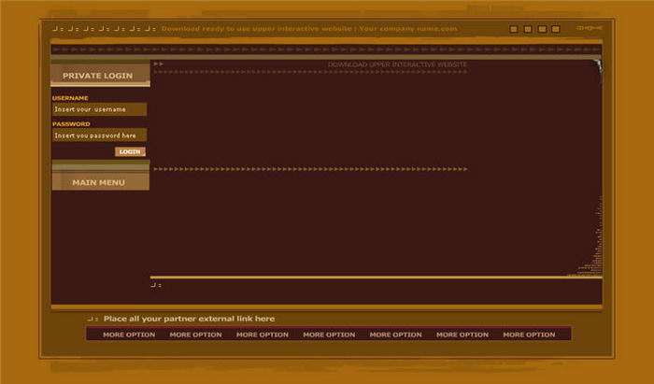Select the first MORE OPTION link

(x=129, y=334)
